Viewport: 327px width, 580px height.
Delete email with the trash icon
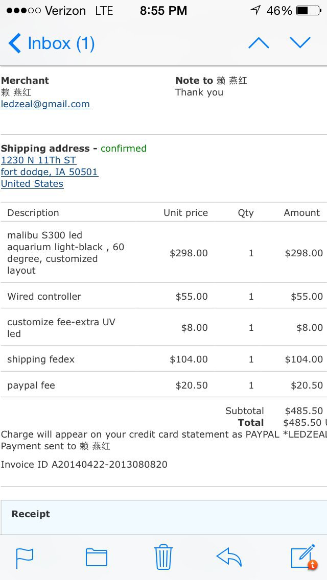[163, 557]
